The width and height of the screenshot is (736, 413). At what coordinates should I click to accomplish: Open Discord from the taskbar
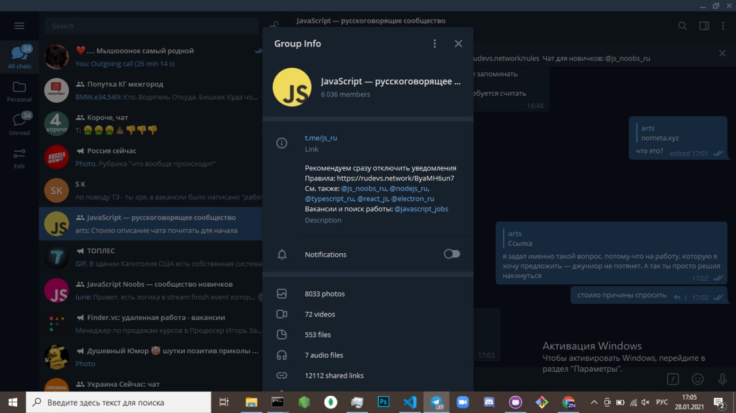489,402
